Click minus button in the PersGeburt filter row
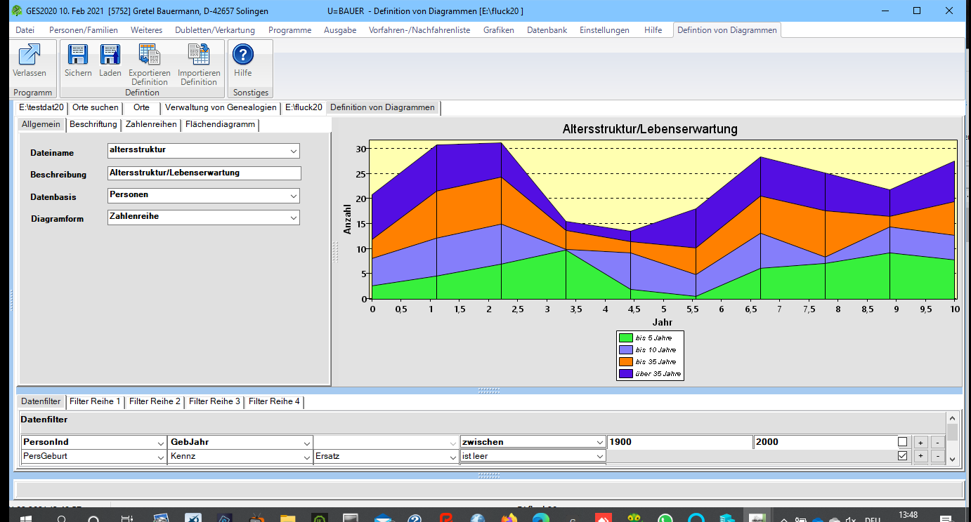Screen dimensions: 971x522 (936, 456)
